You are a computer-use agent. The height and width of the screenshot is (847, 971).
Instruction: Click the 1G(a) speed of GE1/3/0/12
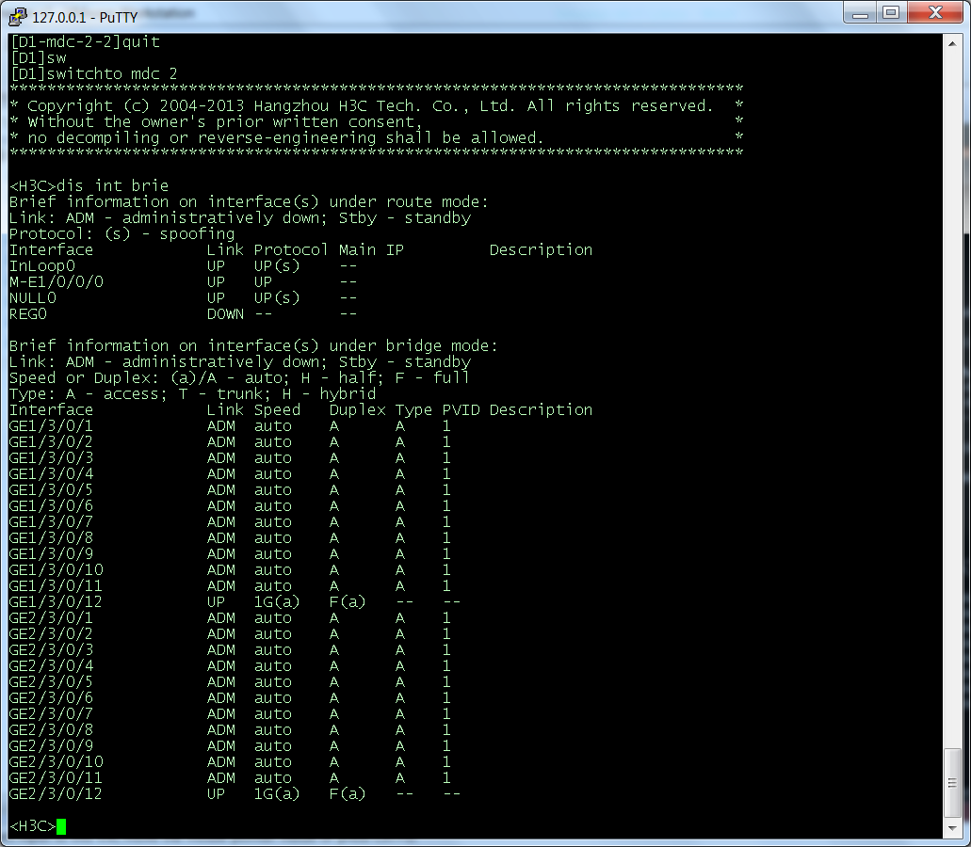tap(277, 602)
